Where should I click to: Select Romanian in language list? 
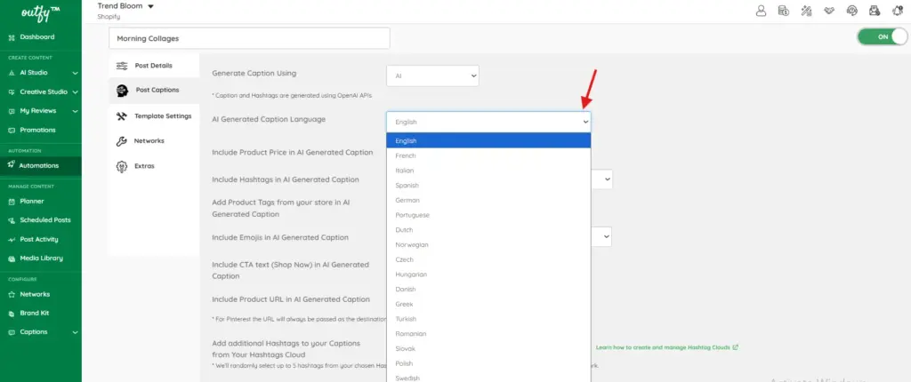[488, 334]
